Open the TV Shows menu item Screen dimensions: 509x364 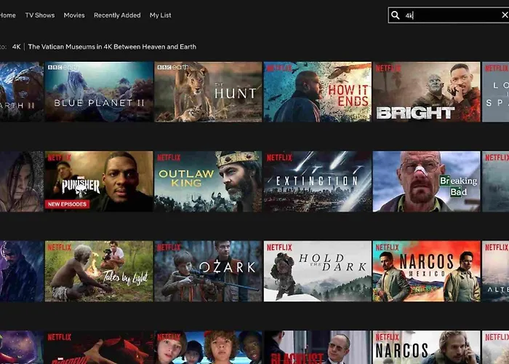(x=40, y=15)
